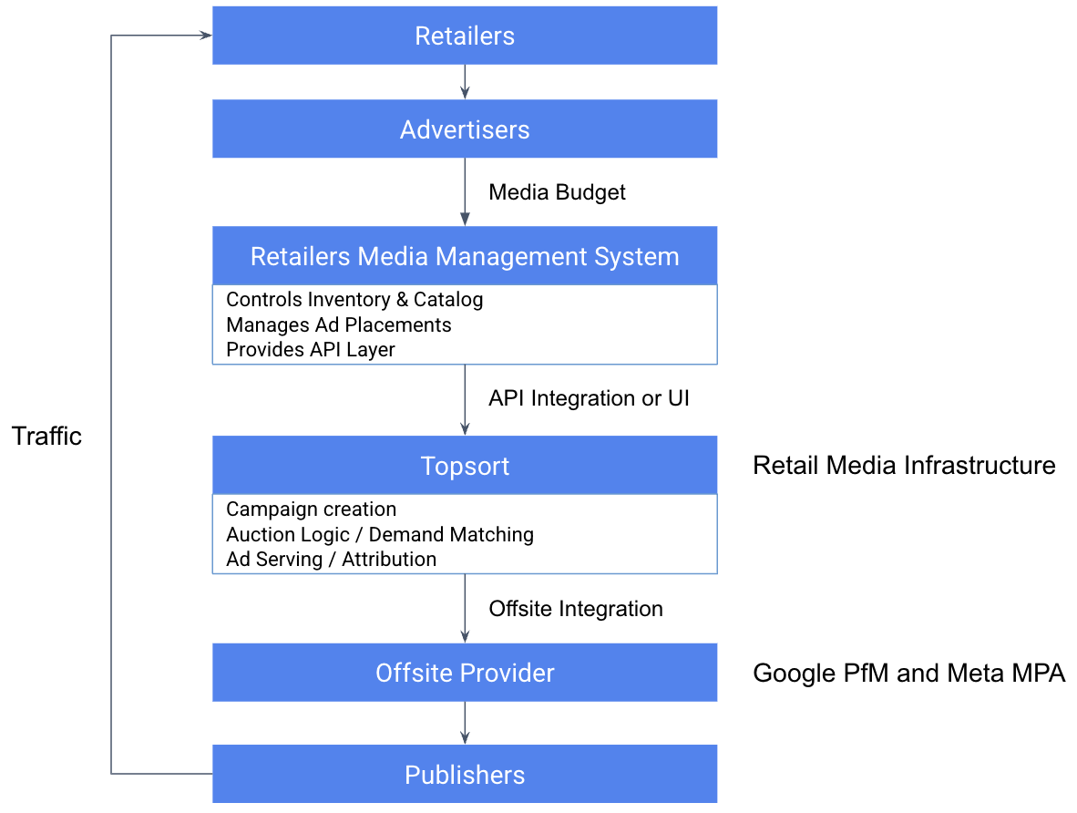Click "Controls Inventory & Catalog" text
This screenshot has height=813, width=1077.
(354, 300)
